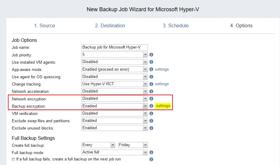Open the Network encryption dropdown
The height and width of the screenshot is (165, 280).
114,99
